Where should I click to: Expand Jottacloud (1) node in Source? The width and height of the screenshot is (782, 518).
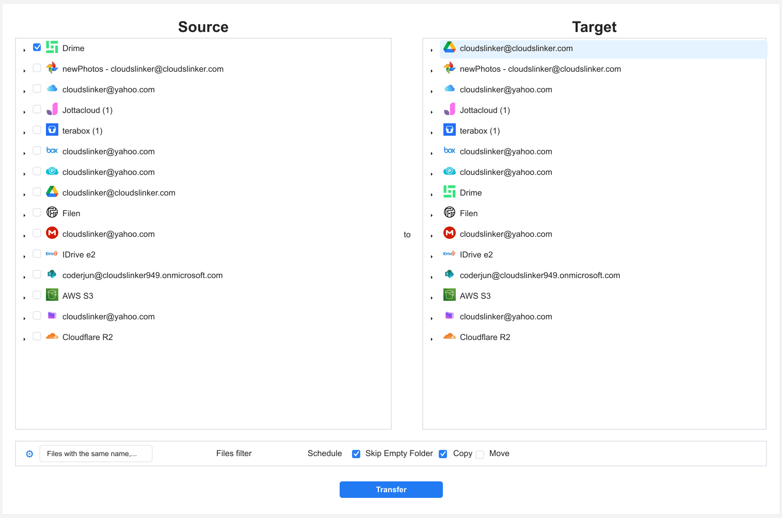(24, 112)
